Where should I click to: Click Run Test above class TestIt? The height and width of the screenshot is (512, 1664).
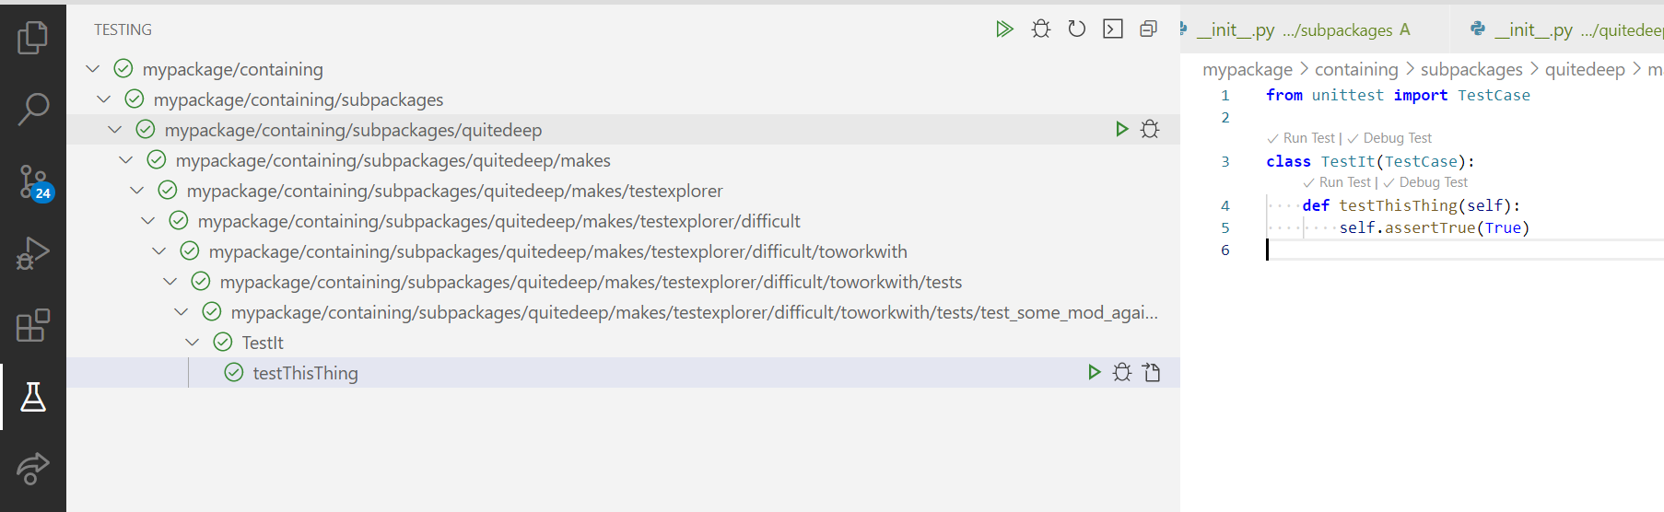(1308, 138)
